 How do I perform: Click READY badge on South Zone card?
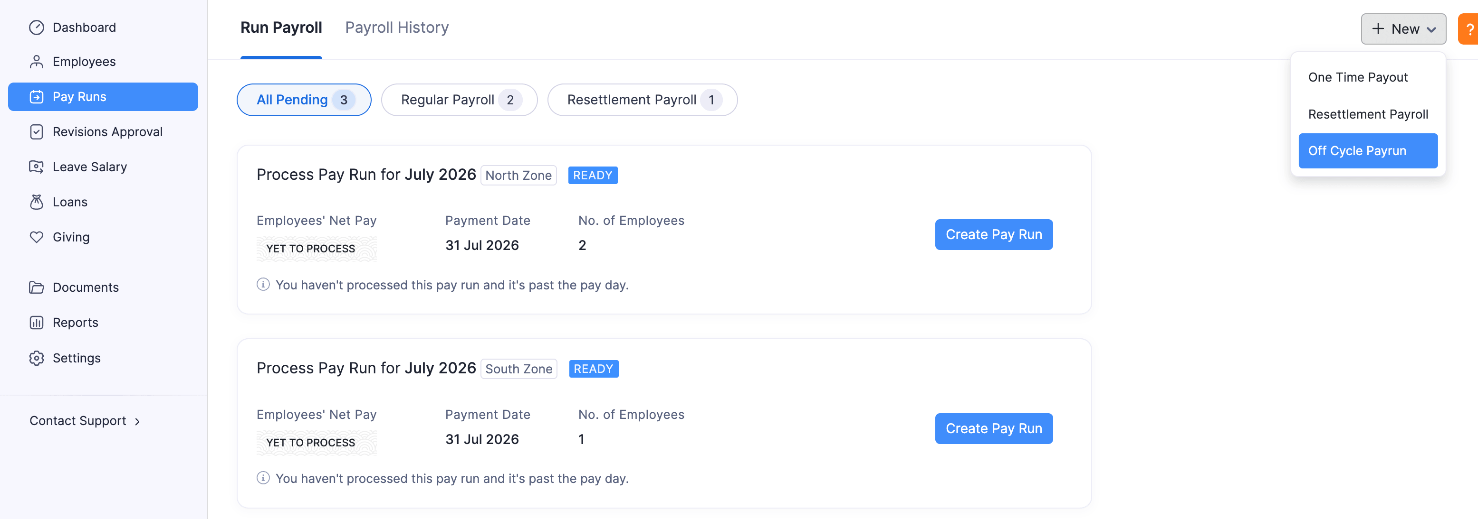click(x=593, y=369)
